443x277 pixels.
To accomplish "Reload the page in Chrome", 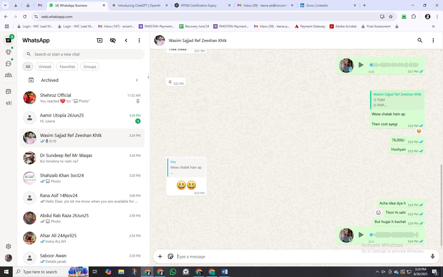I will click(x=25, y=17).
